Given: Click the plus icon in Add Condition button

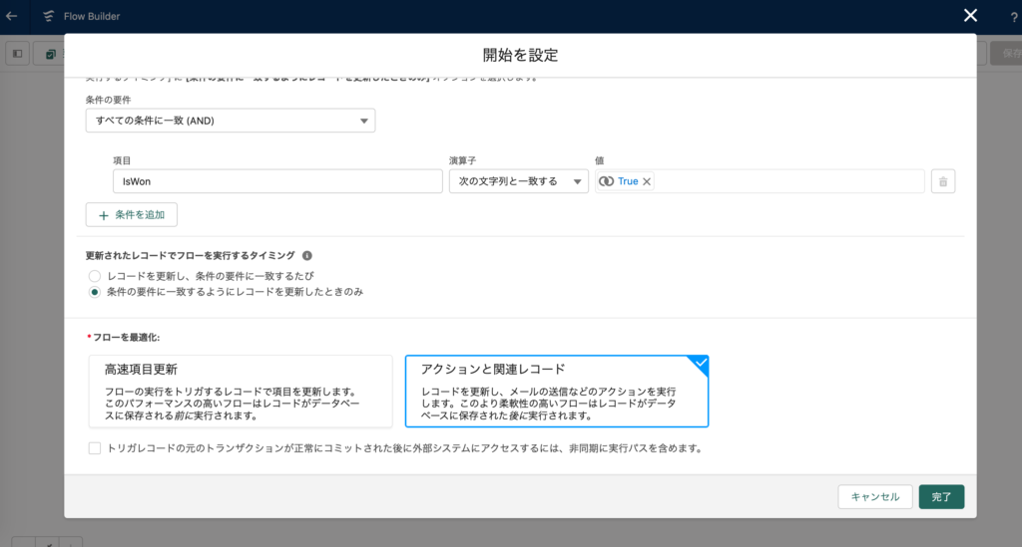Looking at the screenshot, I should pos(103,214).
